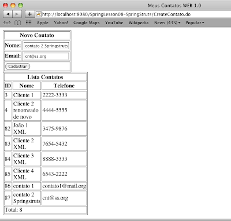Select the cnt@ss.org table cell
Viewport: 231px width, 221px height.
tap(64, 198)
